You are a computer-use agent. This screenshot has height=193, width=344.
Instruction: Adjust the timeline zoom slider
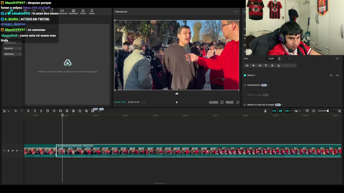click(x=328, y=111)
